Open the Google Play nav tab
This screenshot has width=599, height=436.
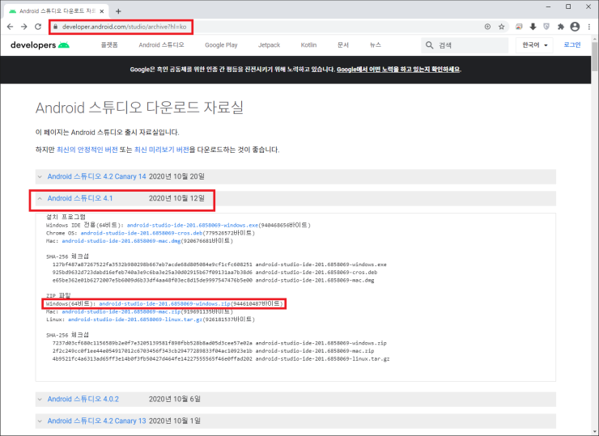click(x=221, y=45)
